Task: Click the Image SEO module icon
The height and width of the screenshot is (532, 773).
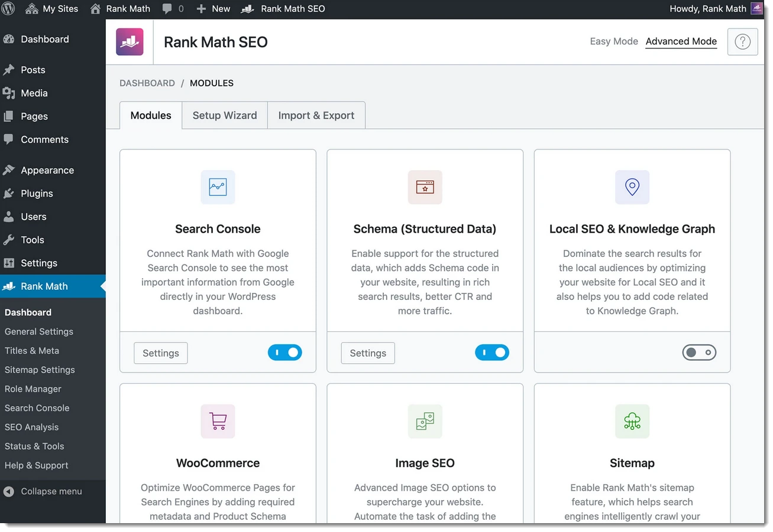Action: point(425,421)
